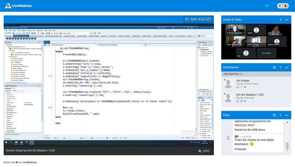Image resolution: width=295 pixels, height=166 pixels.
Task: Select participant Jim Hunter
Action: [256, 84]
